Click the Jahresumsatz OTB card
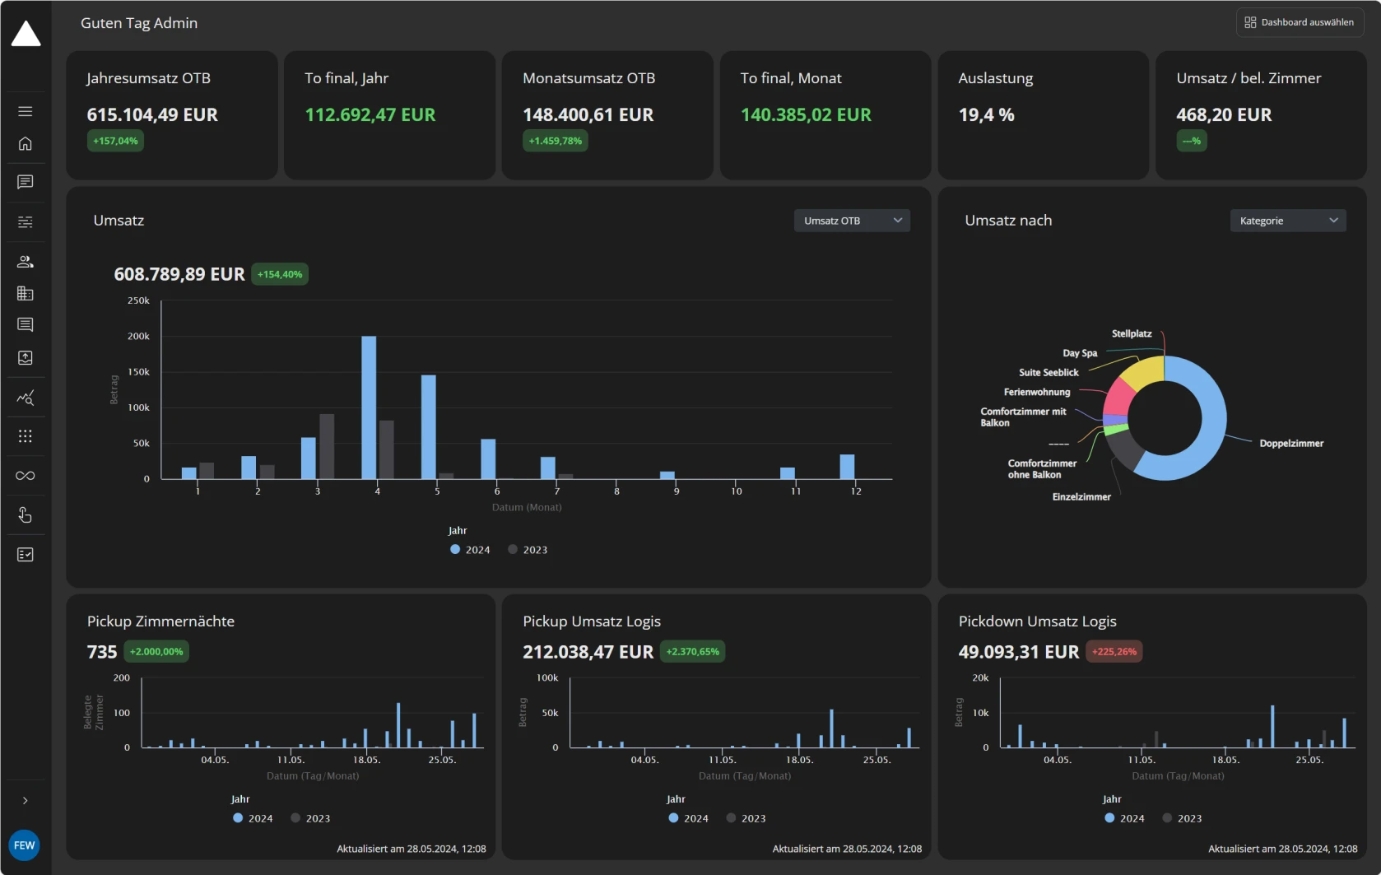 click(x=171, y=114)
